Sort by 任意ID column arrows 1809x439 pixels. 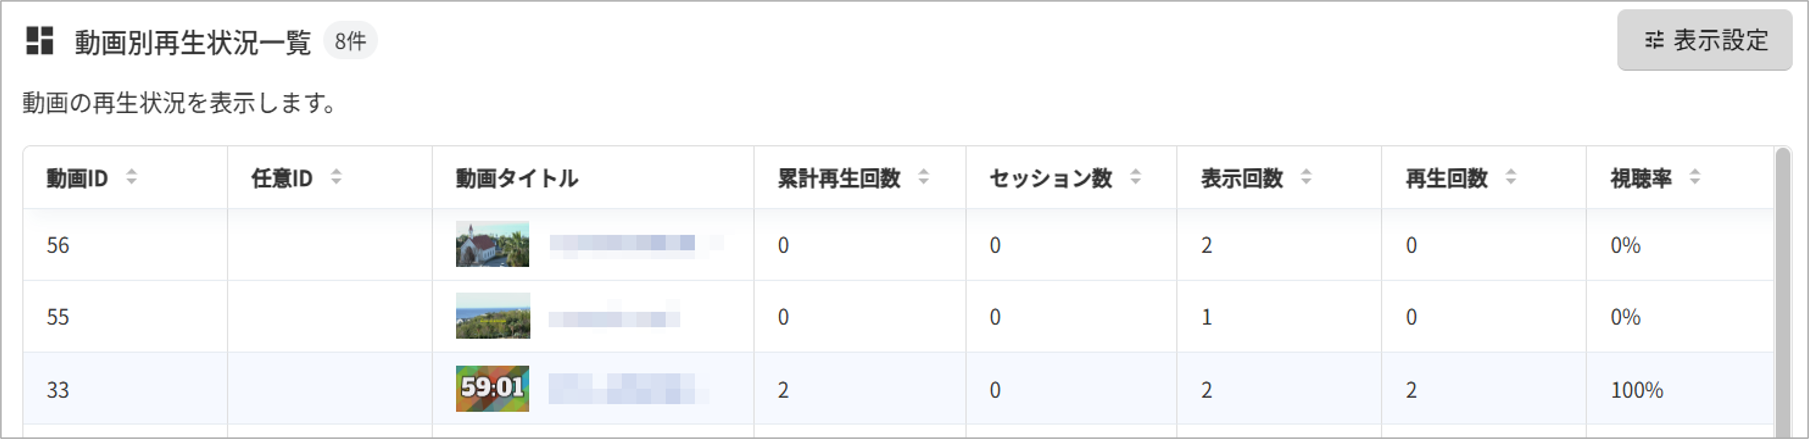(x=336, y=177)
